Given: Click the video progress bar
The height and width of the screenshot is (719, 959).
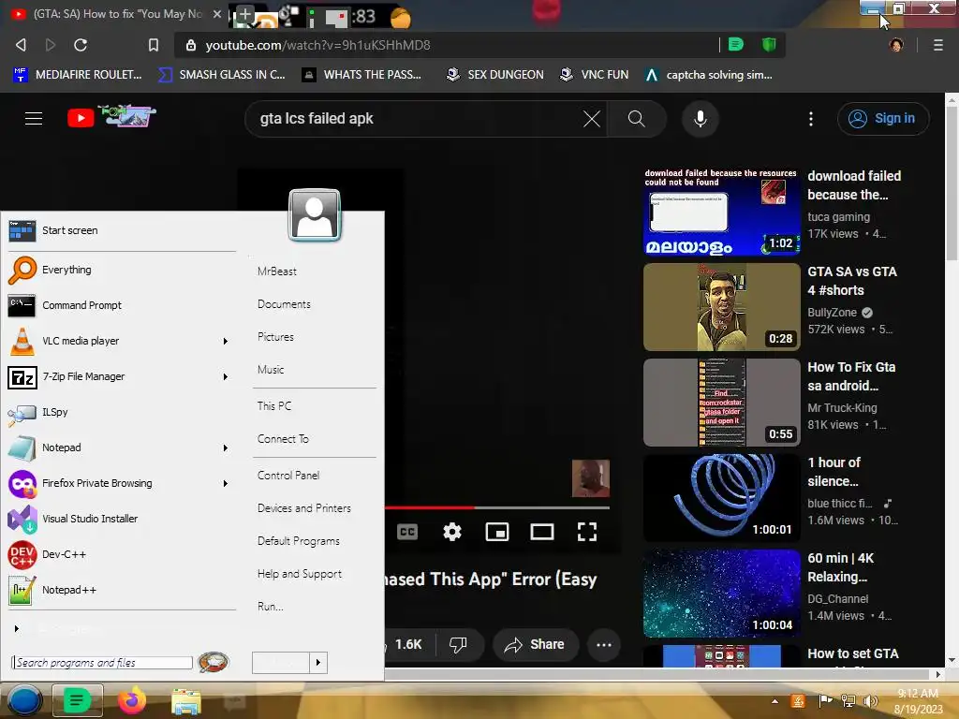Looking at the screenshot, I should click(497, 507).
